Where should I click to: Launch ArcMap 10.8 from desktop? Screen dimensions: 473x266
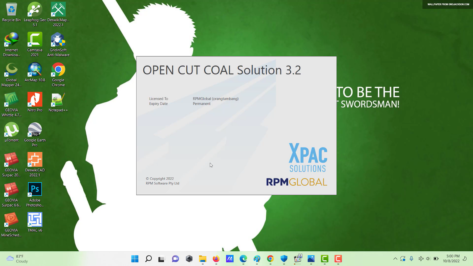(x=35, y=72)
